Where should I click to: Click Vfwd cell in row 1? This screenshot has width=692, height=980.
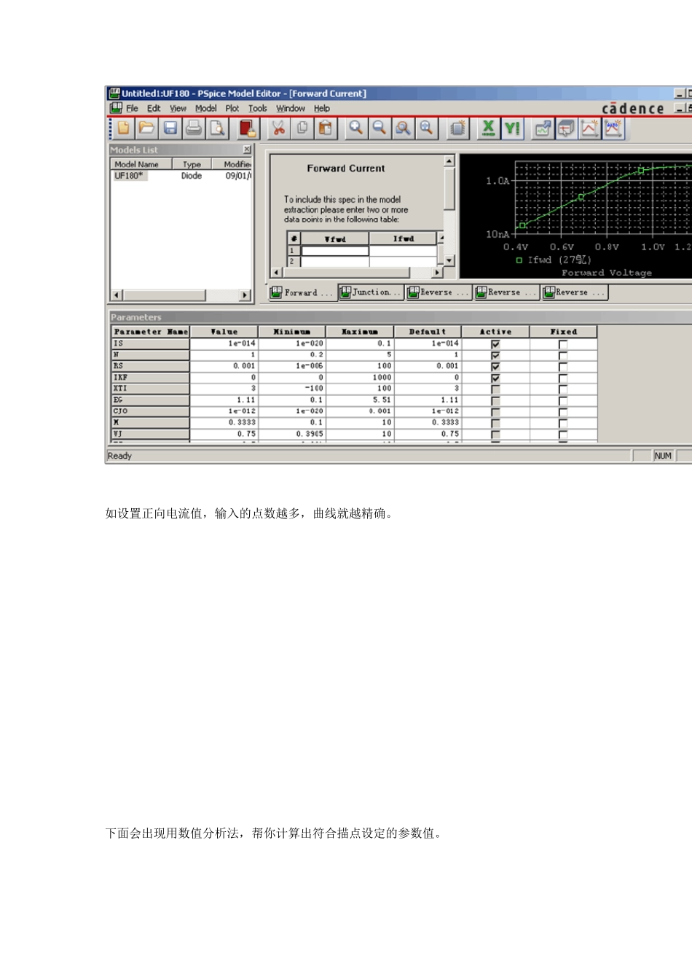335,250
